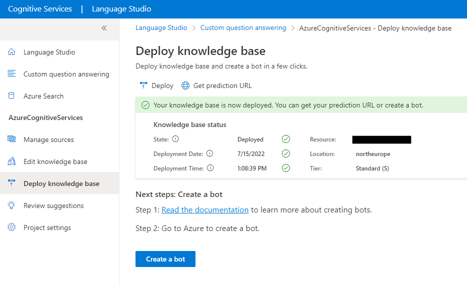This screenshot has width=467, height=286.
Task: Click Language Studio in the top header
Action: [121, 9]
